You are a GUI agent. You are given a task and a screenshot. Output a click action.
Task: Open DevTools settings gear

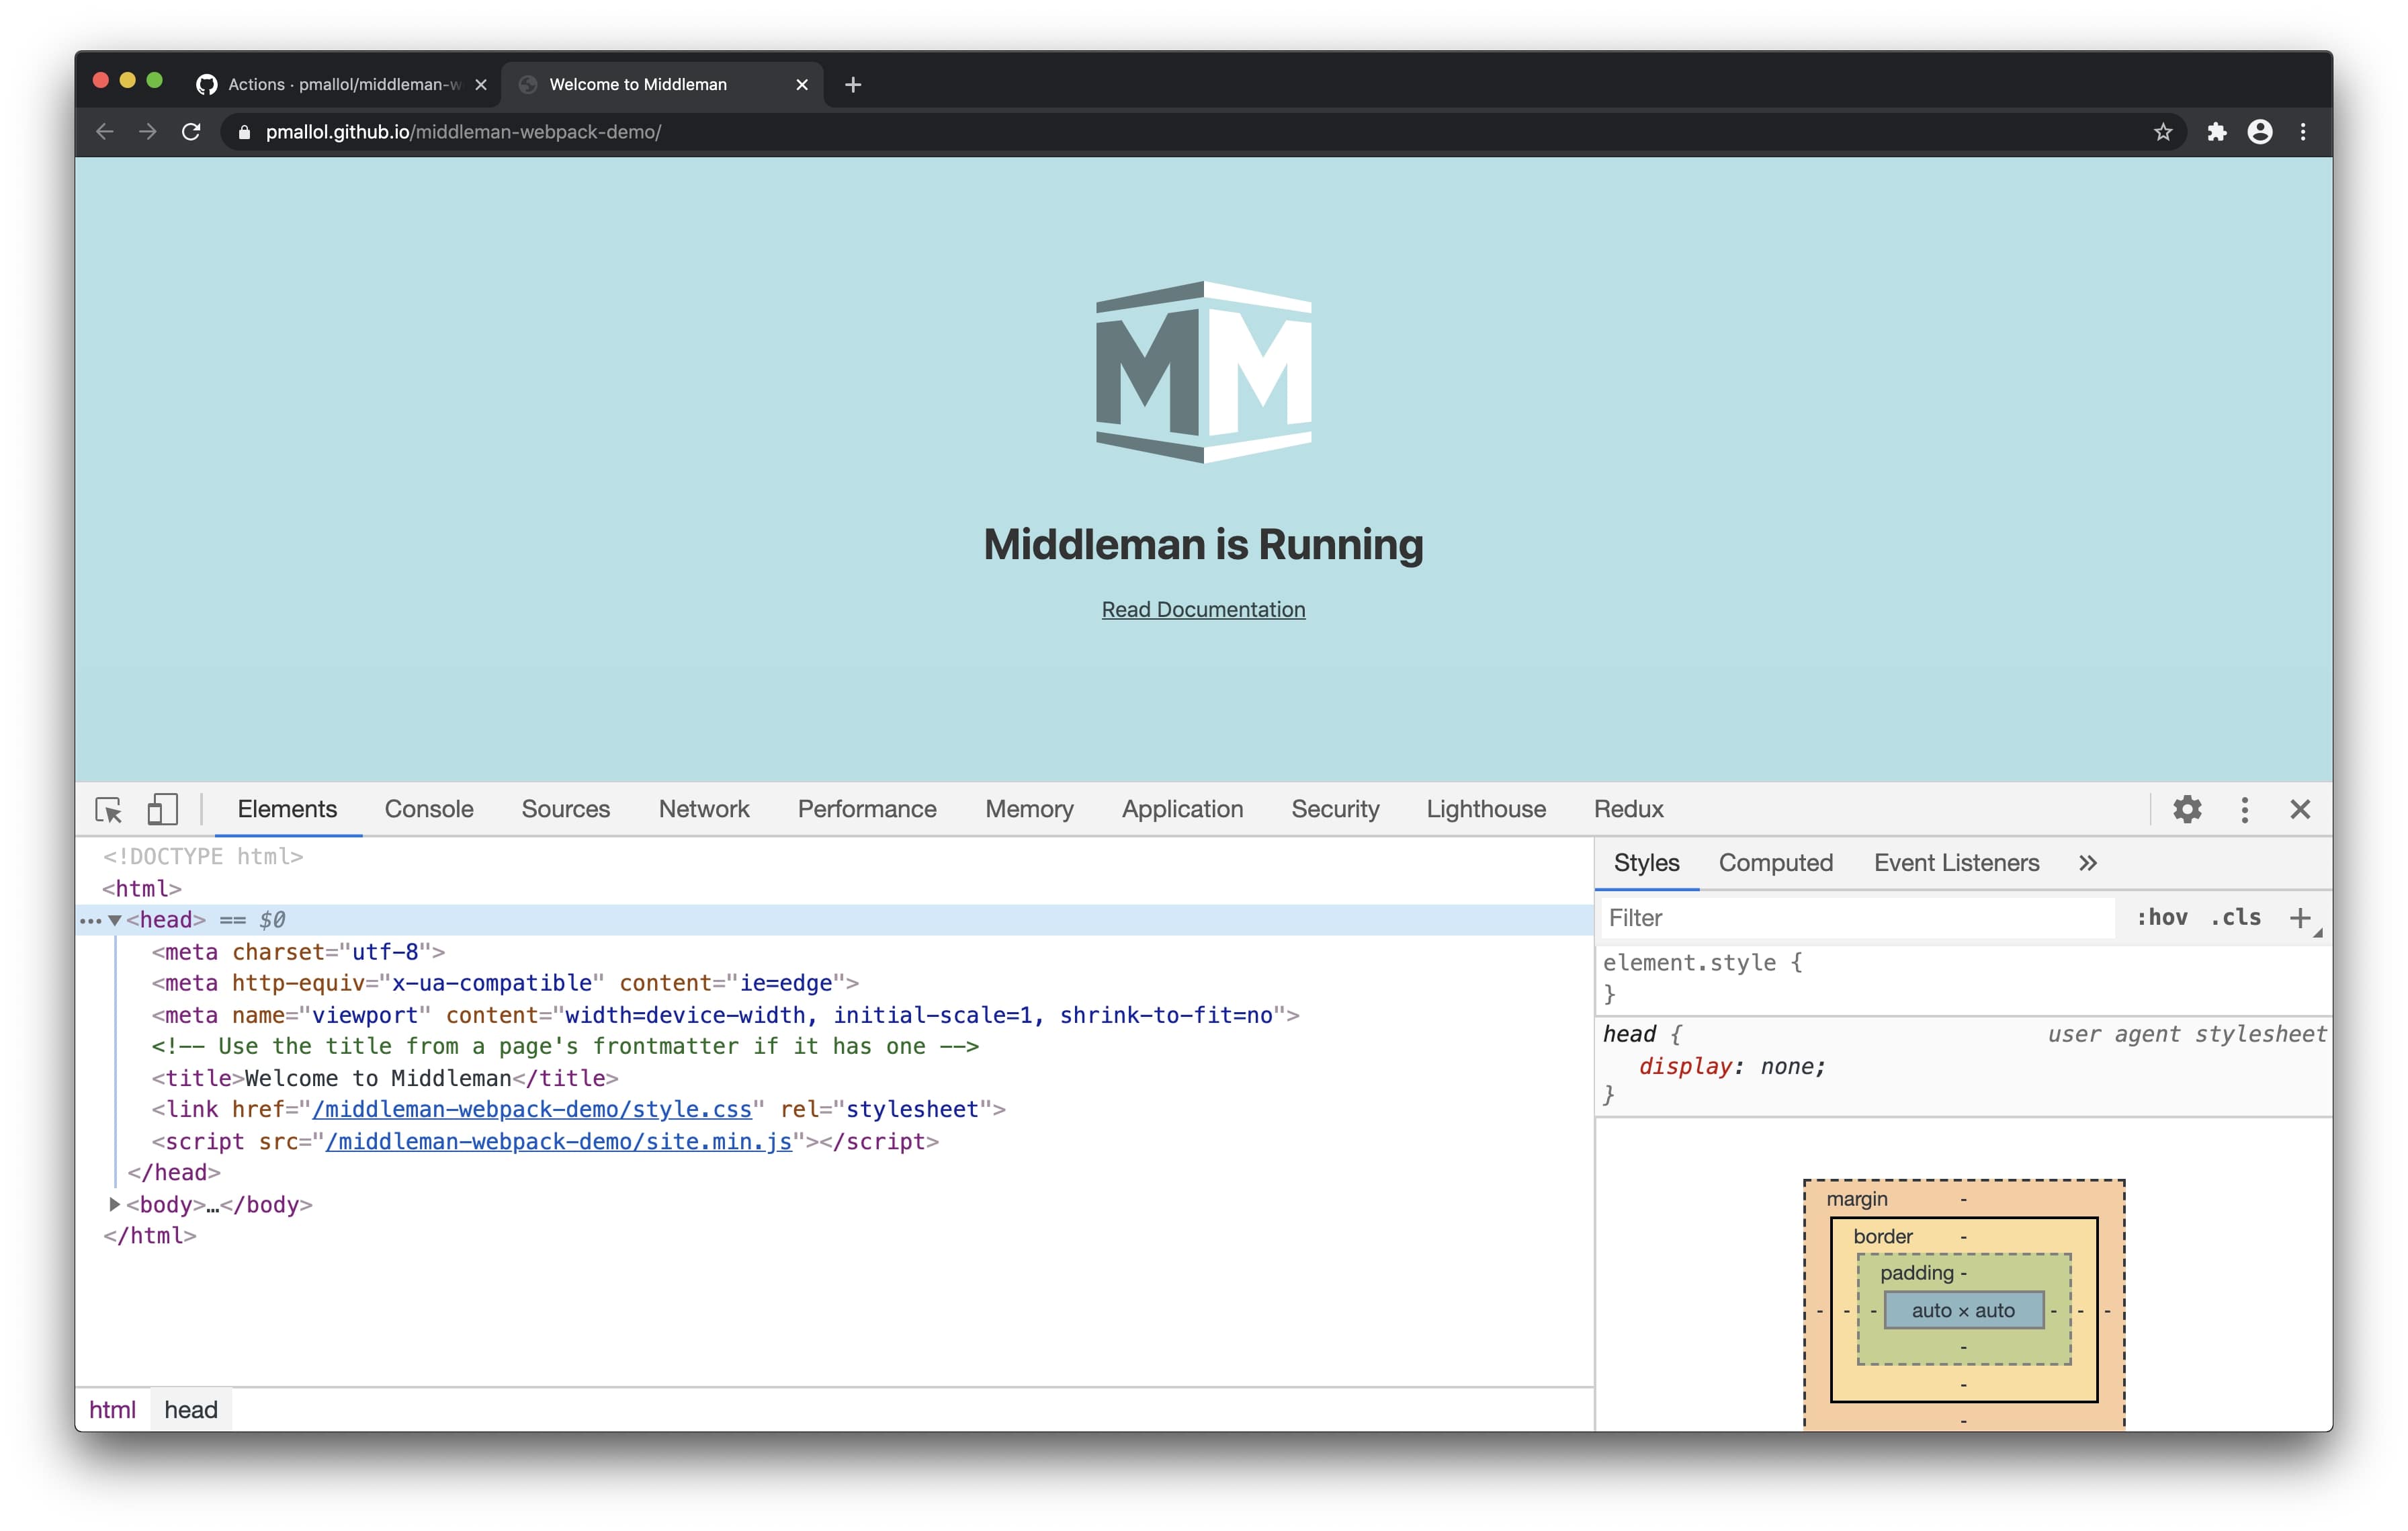[2187, 809]
